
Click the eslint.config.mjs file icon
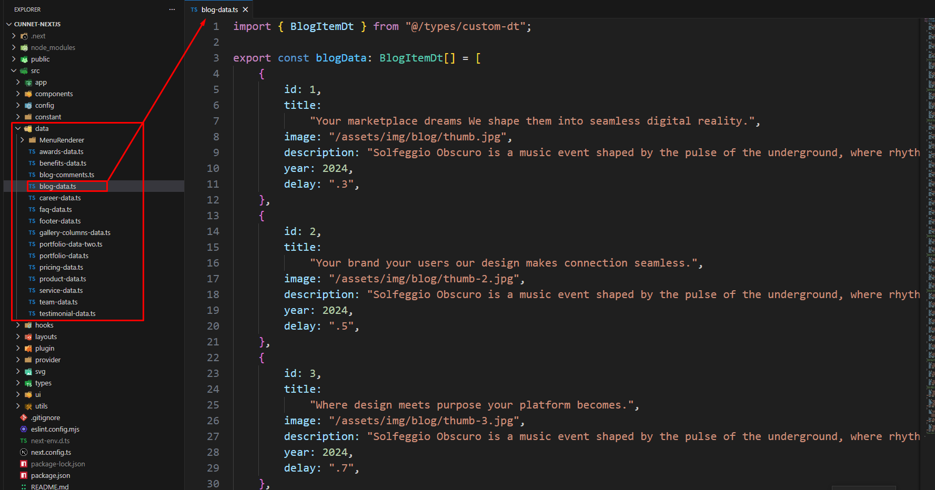coord(24,429)
